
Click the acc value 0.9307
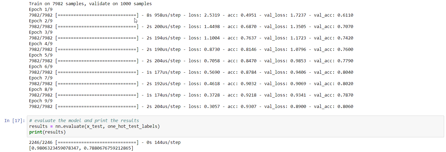(x=248, y=107)
